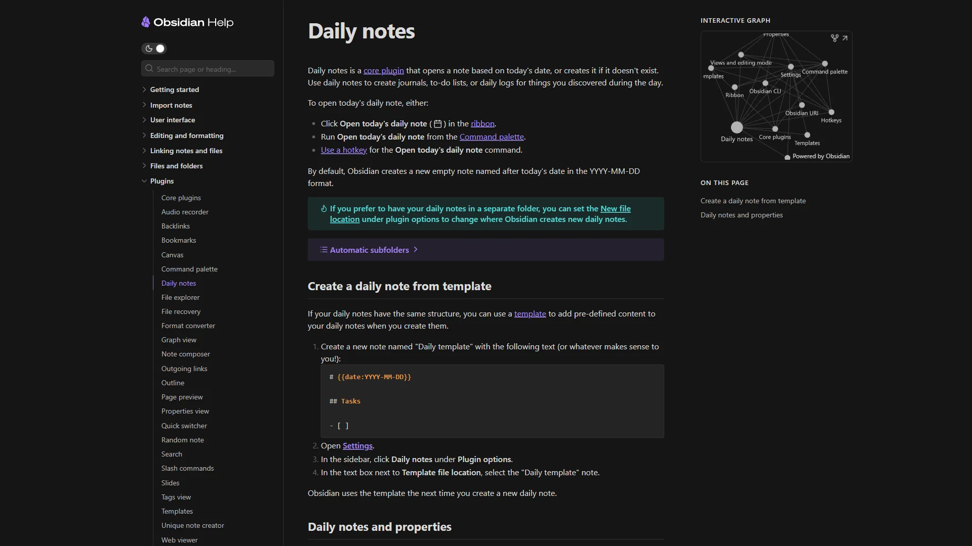972x546 pixels.
Task: Open the Outgoing links page
Action: click(184, 369)
